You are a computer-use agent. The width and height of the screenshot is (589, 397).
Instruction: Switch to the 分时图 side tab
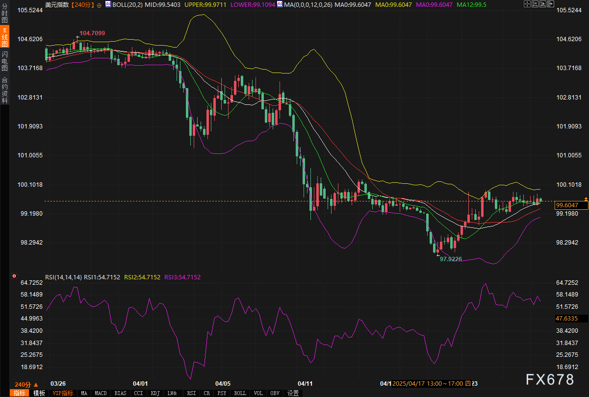point(4,13)
